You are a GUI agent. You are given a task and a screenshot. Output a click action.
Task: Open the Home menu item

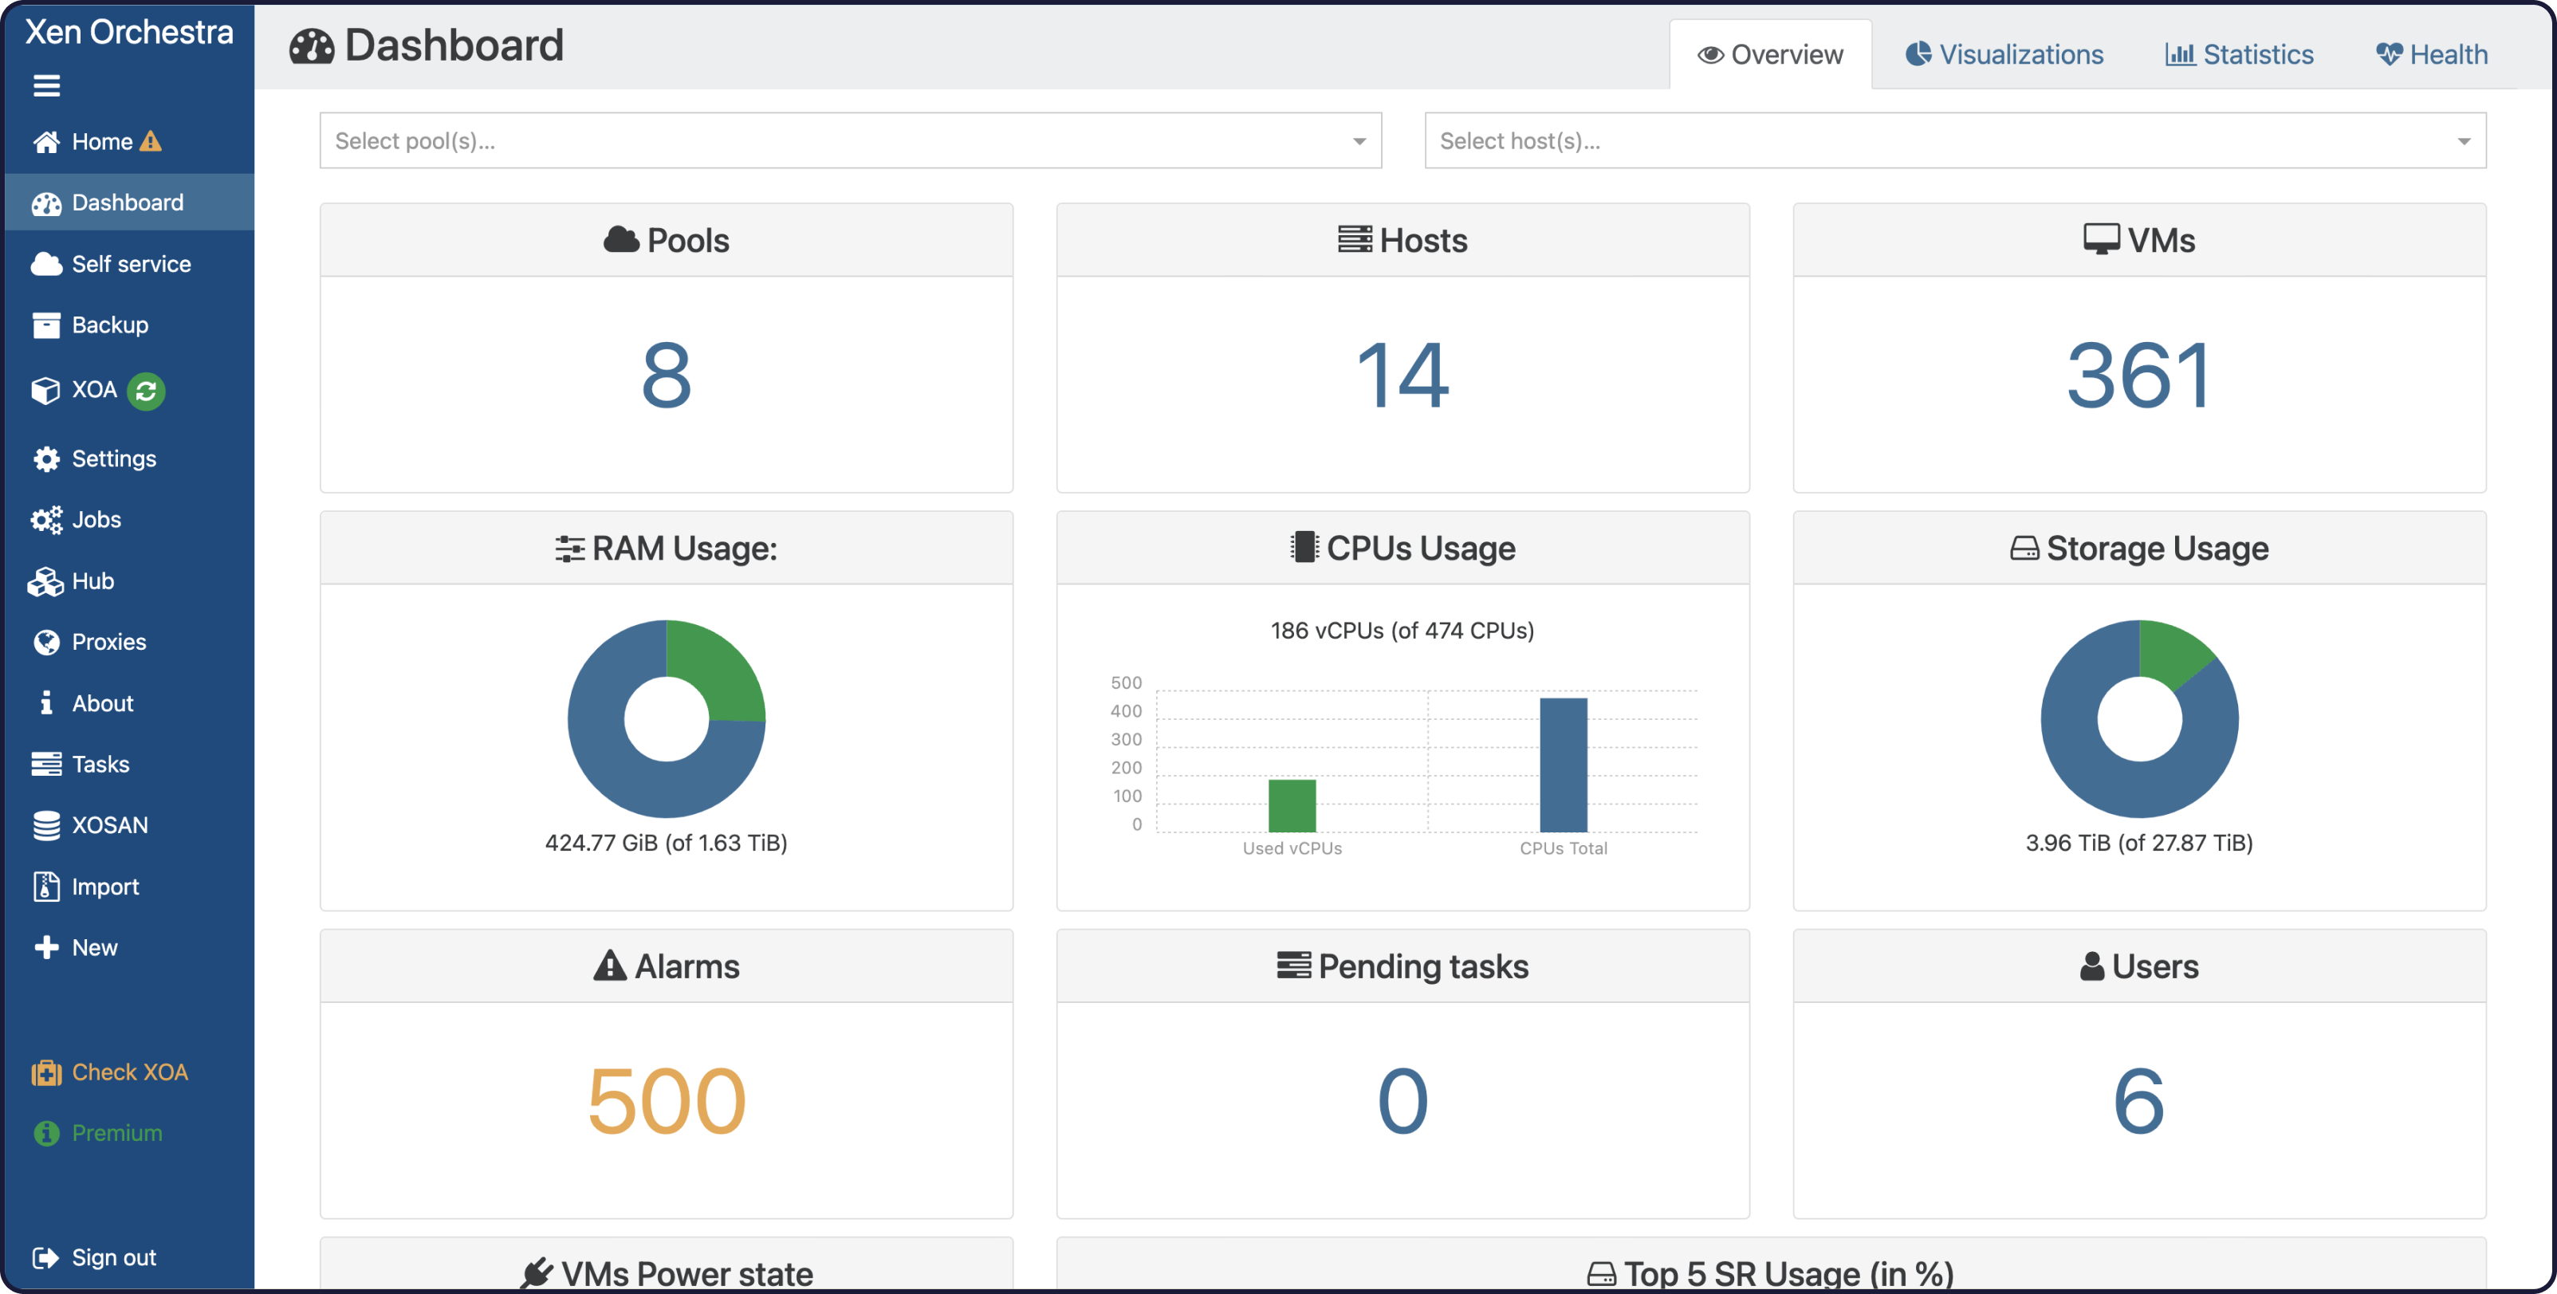click(129, 142)
